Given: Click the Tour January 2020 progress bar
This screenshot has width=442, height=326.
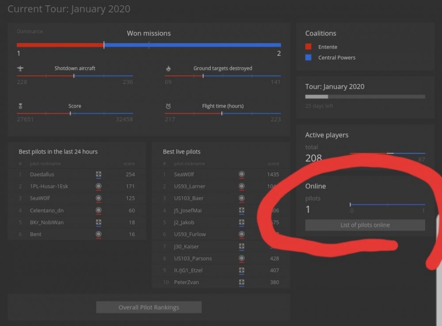Looking at the screenshot, I should [x=365, y=96].
